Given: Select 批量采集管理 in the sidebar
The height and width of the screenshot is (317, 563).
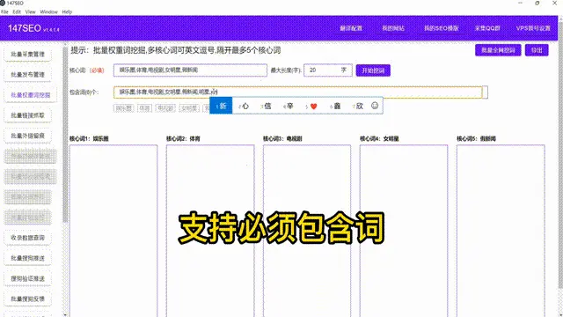Looking at the screenshot, I should pyautogui.click(x=27, y=55).
